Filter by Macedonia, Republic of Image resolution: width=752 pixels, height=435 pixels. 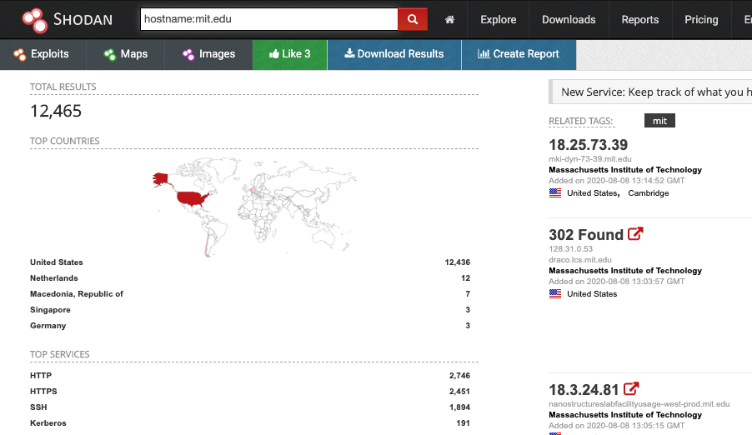pyautogui.click(x=77, y=294)
